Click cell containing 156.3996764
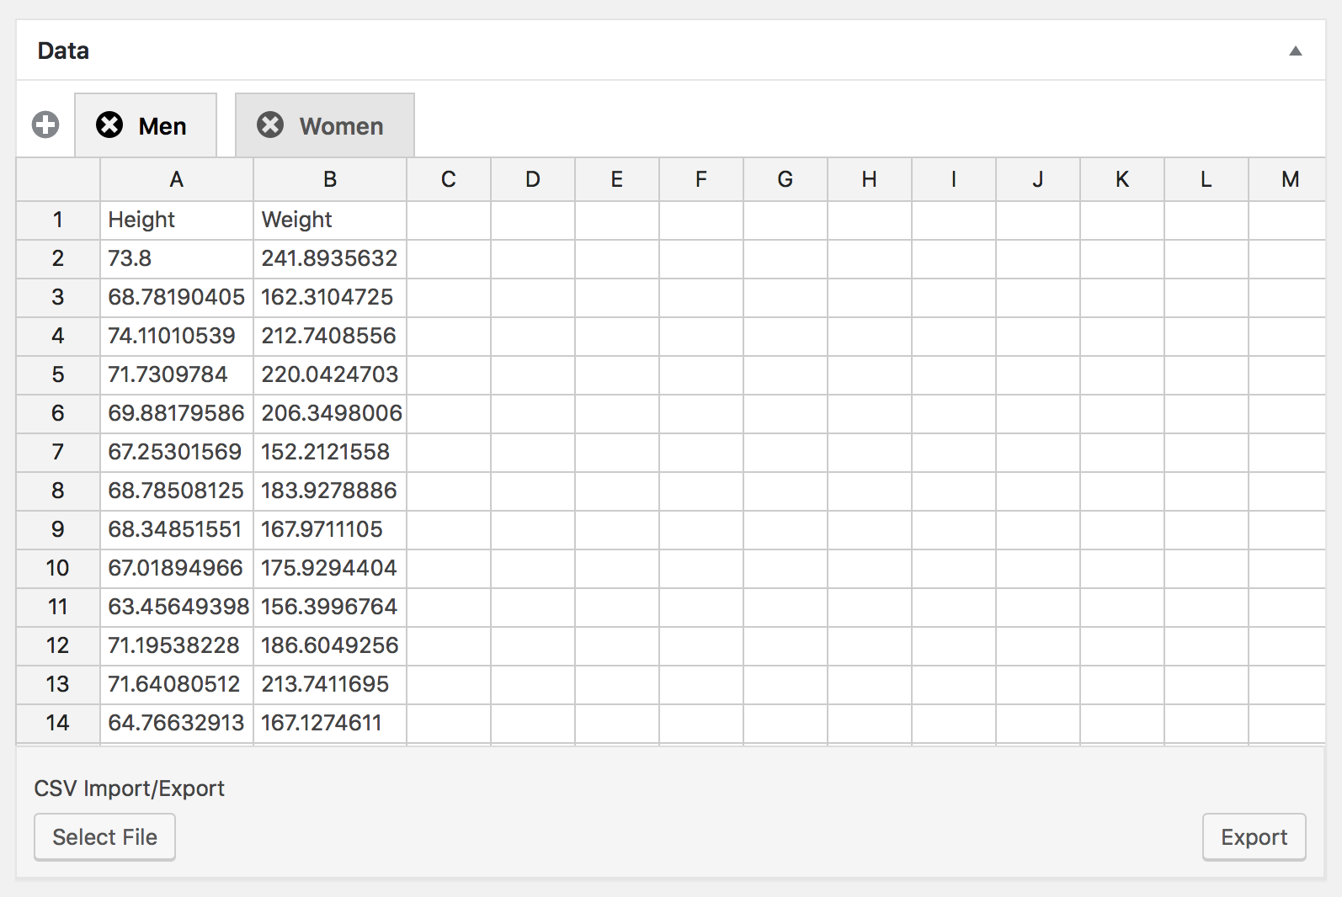The image size is (1342, 897). tap(330, 608)
